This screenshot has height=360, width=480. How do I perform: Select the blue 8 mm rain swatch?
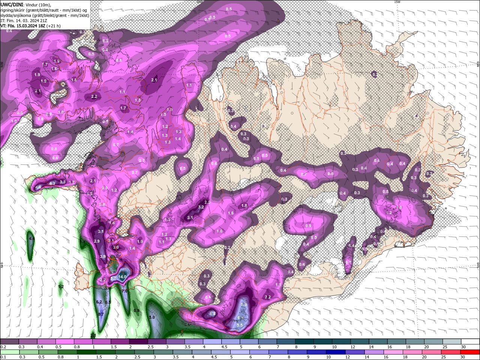(x=298, y=352)
